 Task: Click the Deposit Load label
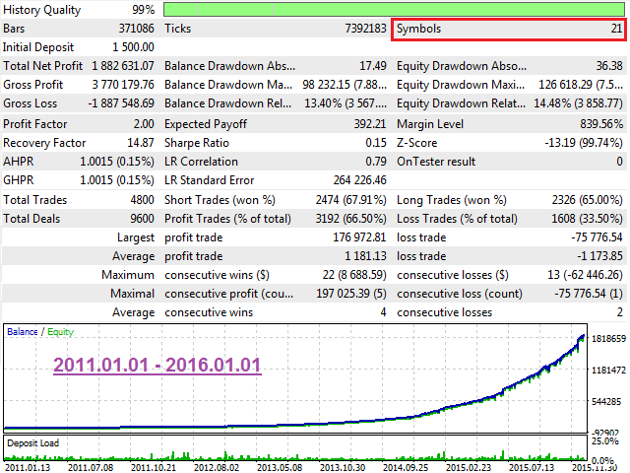[32, 443]
